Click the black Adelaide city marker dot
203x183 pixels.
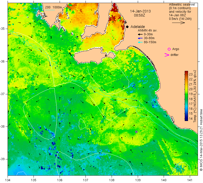(127, 27)
